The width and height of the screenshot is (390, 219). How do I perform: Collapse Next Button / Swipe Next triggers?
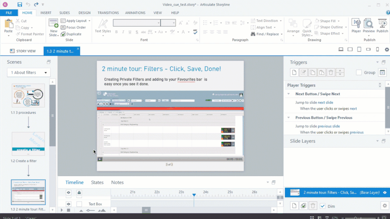coord(288,94)
